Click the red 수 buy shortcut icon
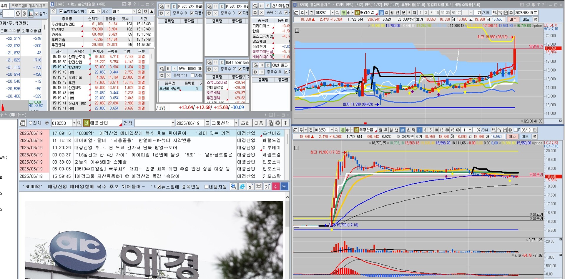This screenshot has height=279, width=565. coord(276,187)
